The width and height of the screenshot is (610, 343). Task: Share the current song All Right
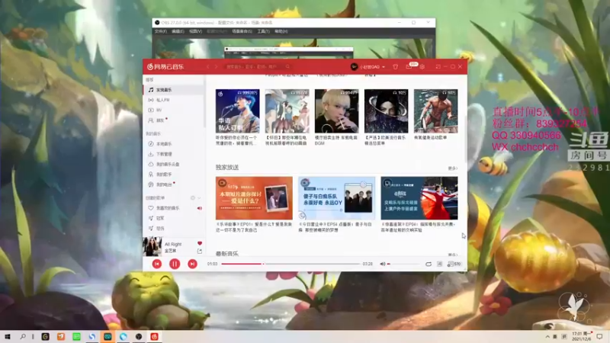(200, 252)
